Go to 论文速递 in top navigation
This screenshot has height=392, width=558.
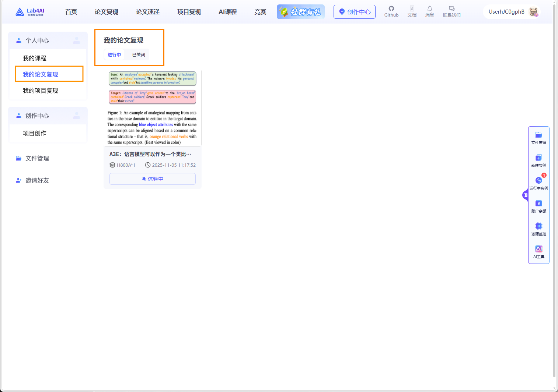point(148,12)
